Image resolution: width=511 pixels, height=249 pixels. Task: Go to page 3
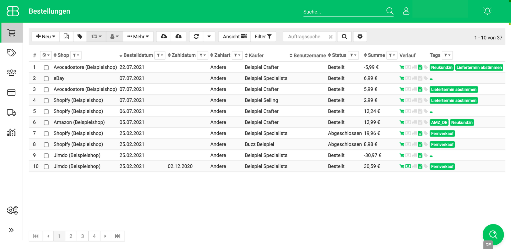[x=83, y=236]
